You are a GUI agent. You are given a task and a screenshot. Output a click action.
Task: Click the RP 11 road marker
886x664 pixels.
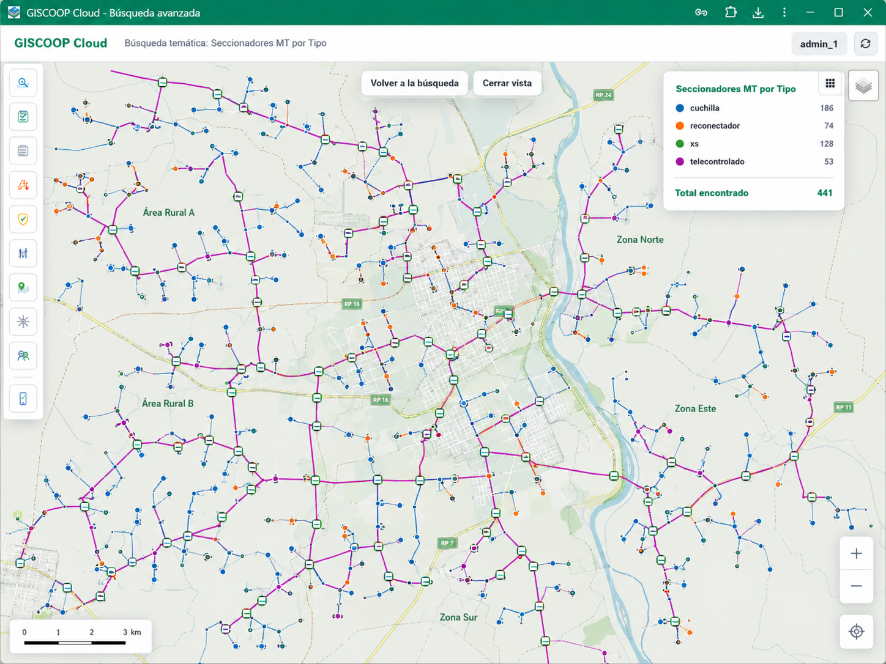[844, 407]
